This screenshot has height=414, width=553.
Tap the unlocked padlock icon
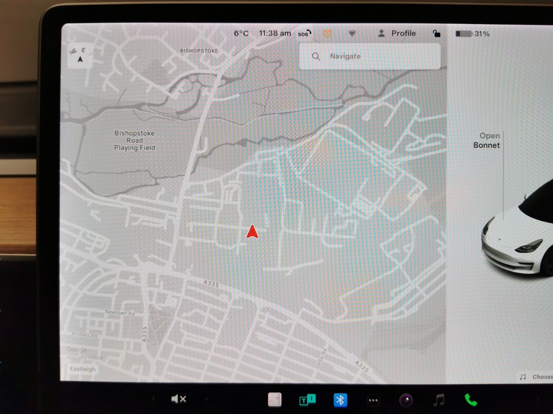437,33
